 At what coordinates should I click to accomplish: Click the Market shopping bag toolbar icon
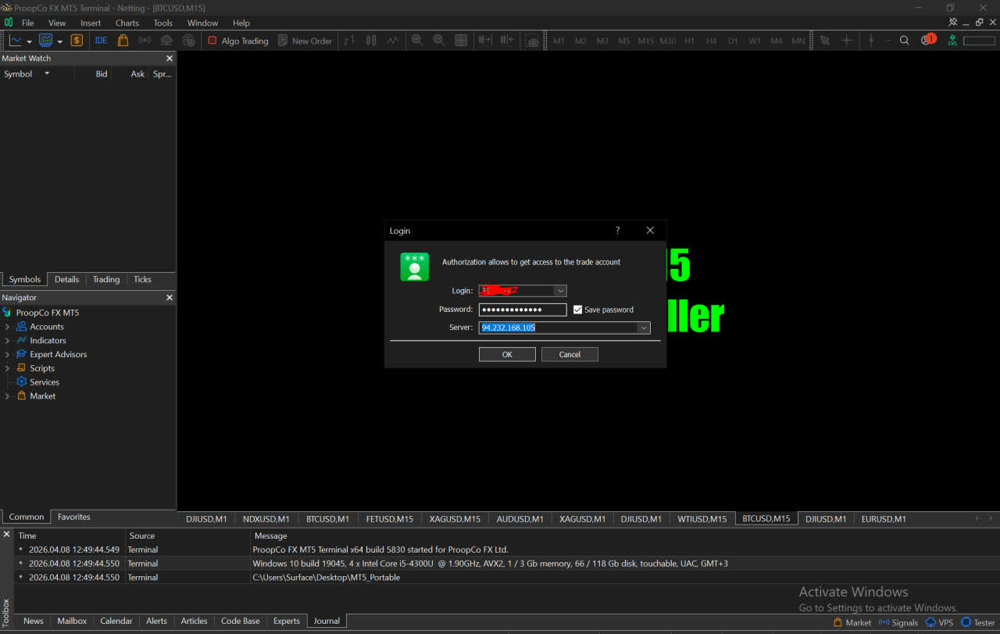[123, 41]
